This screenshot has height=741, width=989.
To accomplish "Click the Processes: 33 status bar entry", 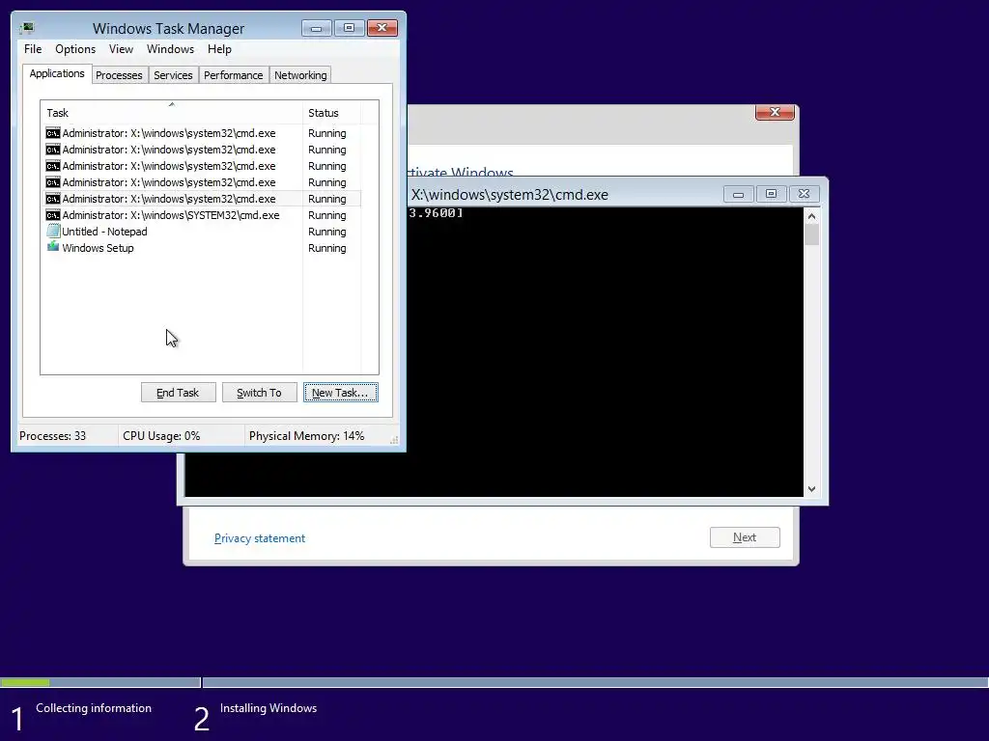I will (x=53, y=436).
